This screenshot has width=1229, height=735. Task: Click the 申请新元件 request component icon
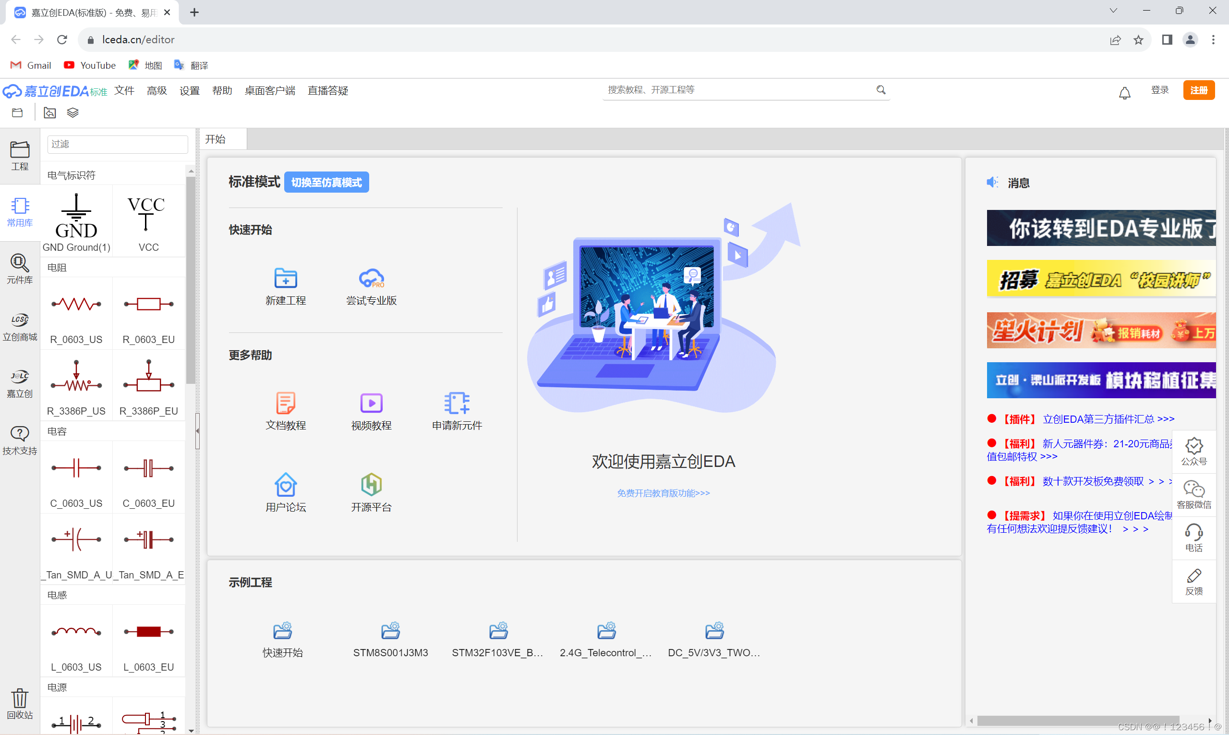tap(457, 403)
